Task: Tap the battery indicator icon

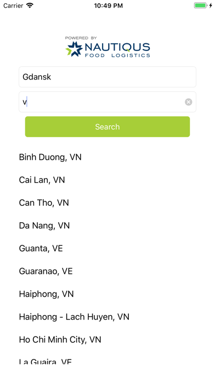Action: pyautogui.click(x=203, y=5)
